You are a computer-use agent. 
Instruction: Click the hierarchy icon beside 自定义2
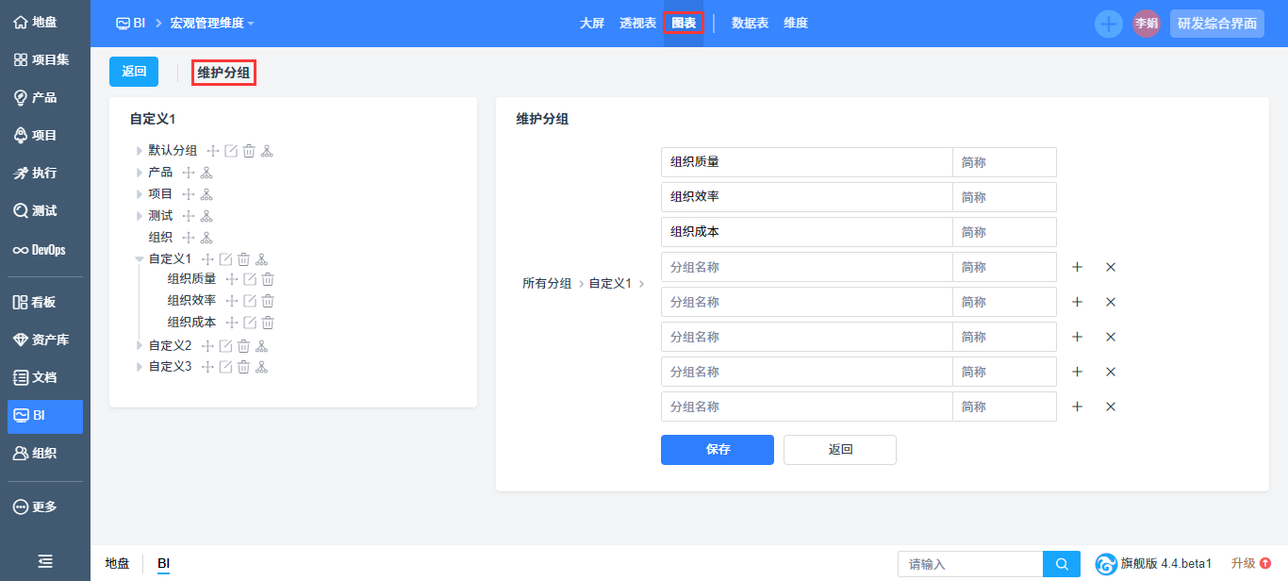[261, 346]
